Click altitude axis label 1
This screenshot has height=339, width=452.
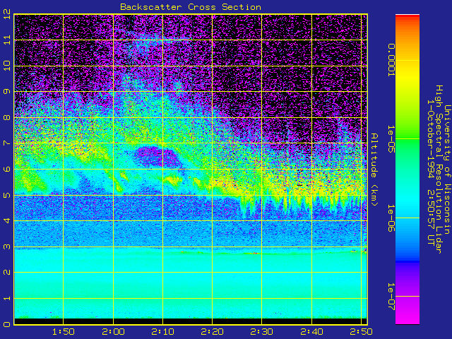(x=7, y=298)
